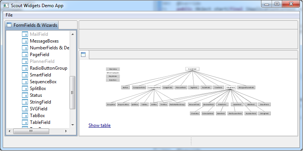Click the SplitBox row icon in tree

coord(25,88)
